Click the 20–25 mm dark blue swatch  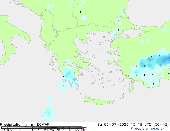tap(48, 128)
